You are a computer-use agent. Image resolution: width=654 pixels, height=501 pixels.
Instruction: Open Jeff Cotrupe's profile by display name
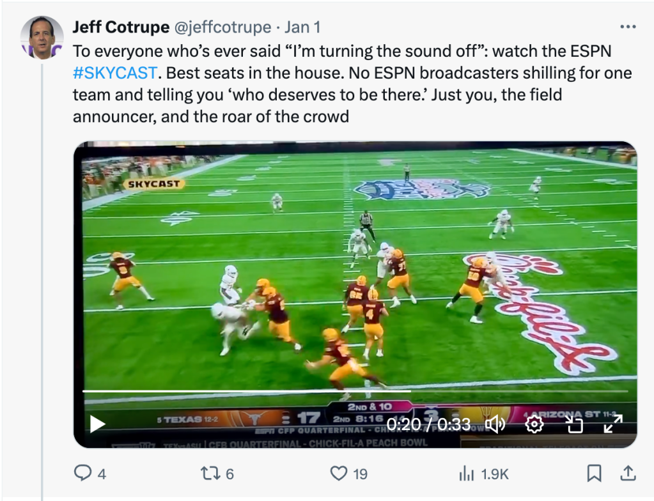pos(121,27)
